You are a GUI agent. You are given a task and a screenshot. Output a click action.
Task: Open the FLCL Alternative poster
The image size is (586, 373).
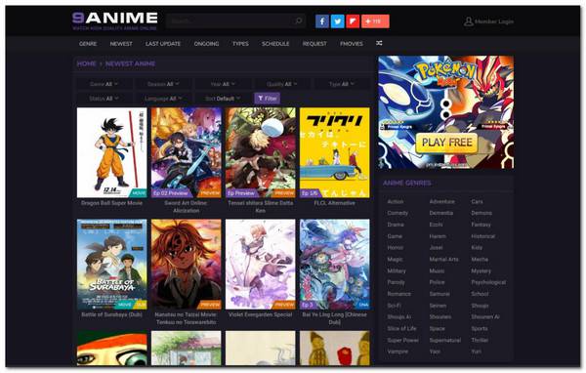334,152
